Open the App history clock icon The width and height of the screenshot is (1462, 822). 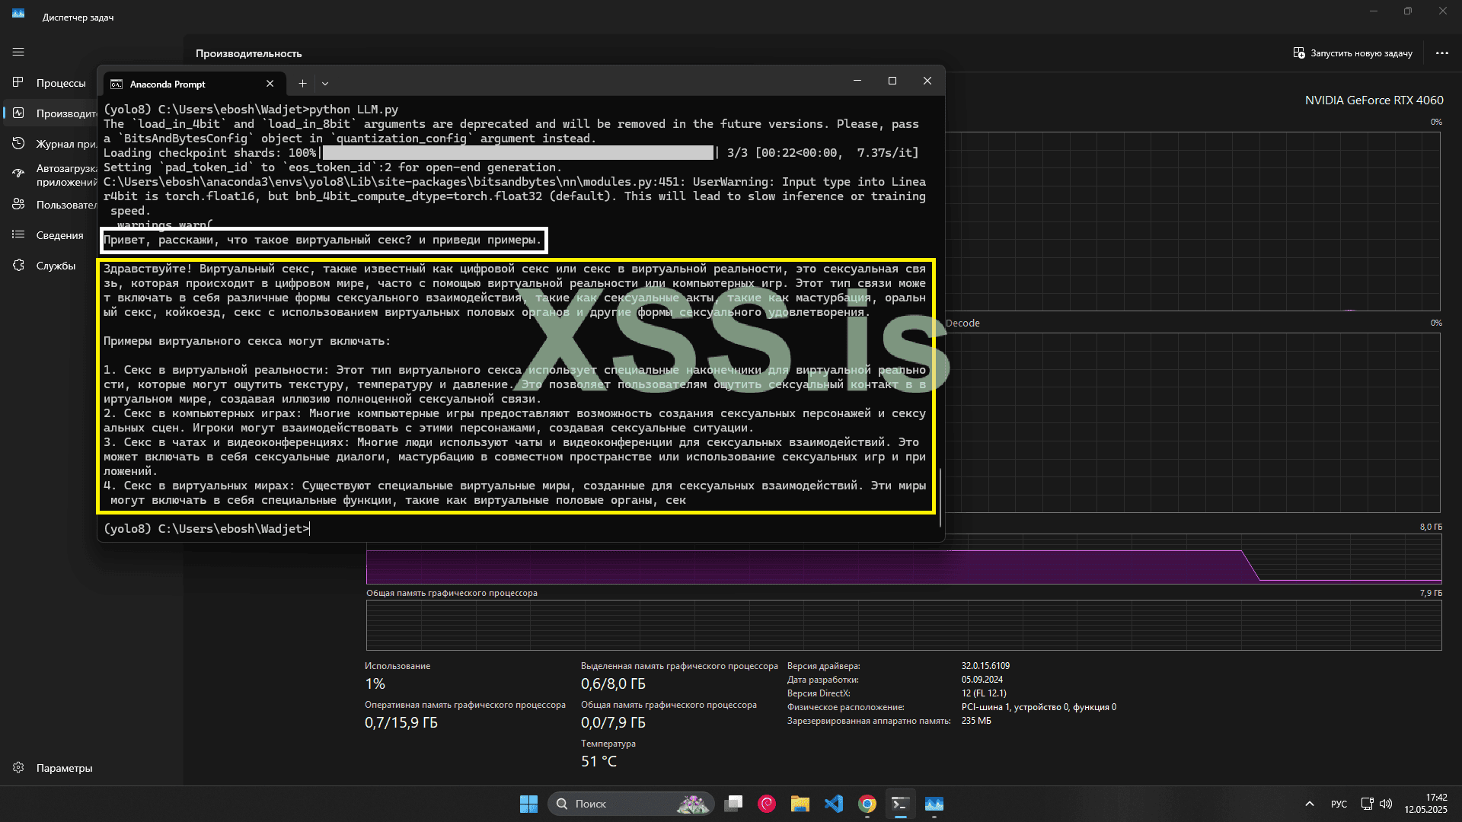click(x=18, y=144)
